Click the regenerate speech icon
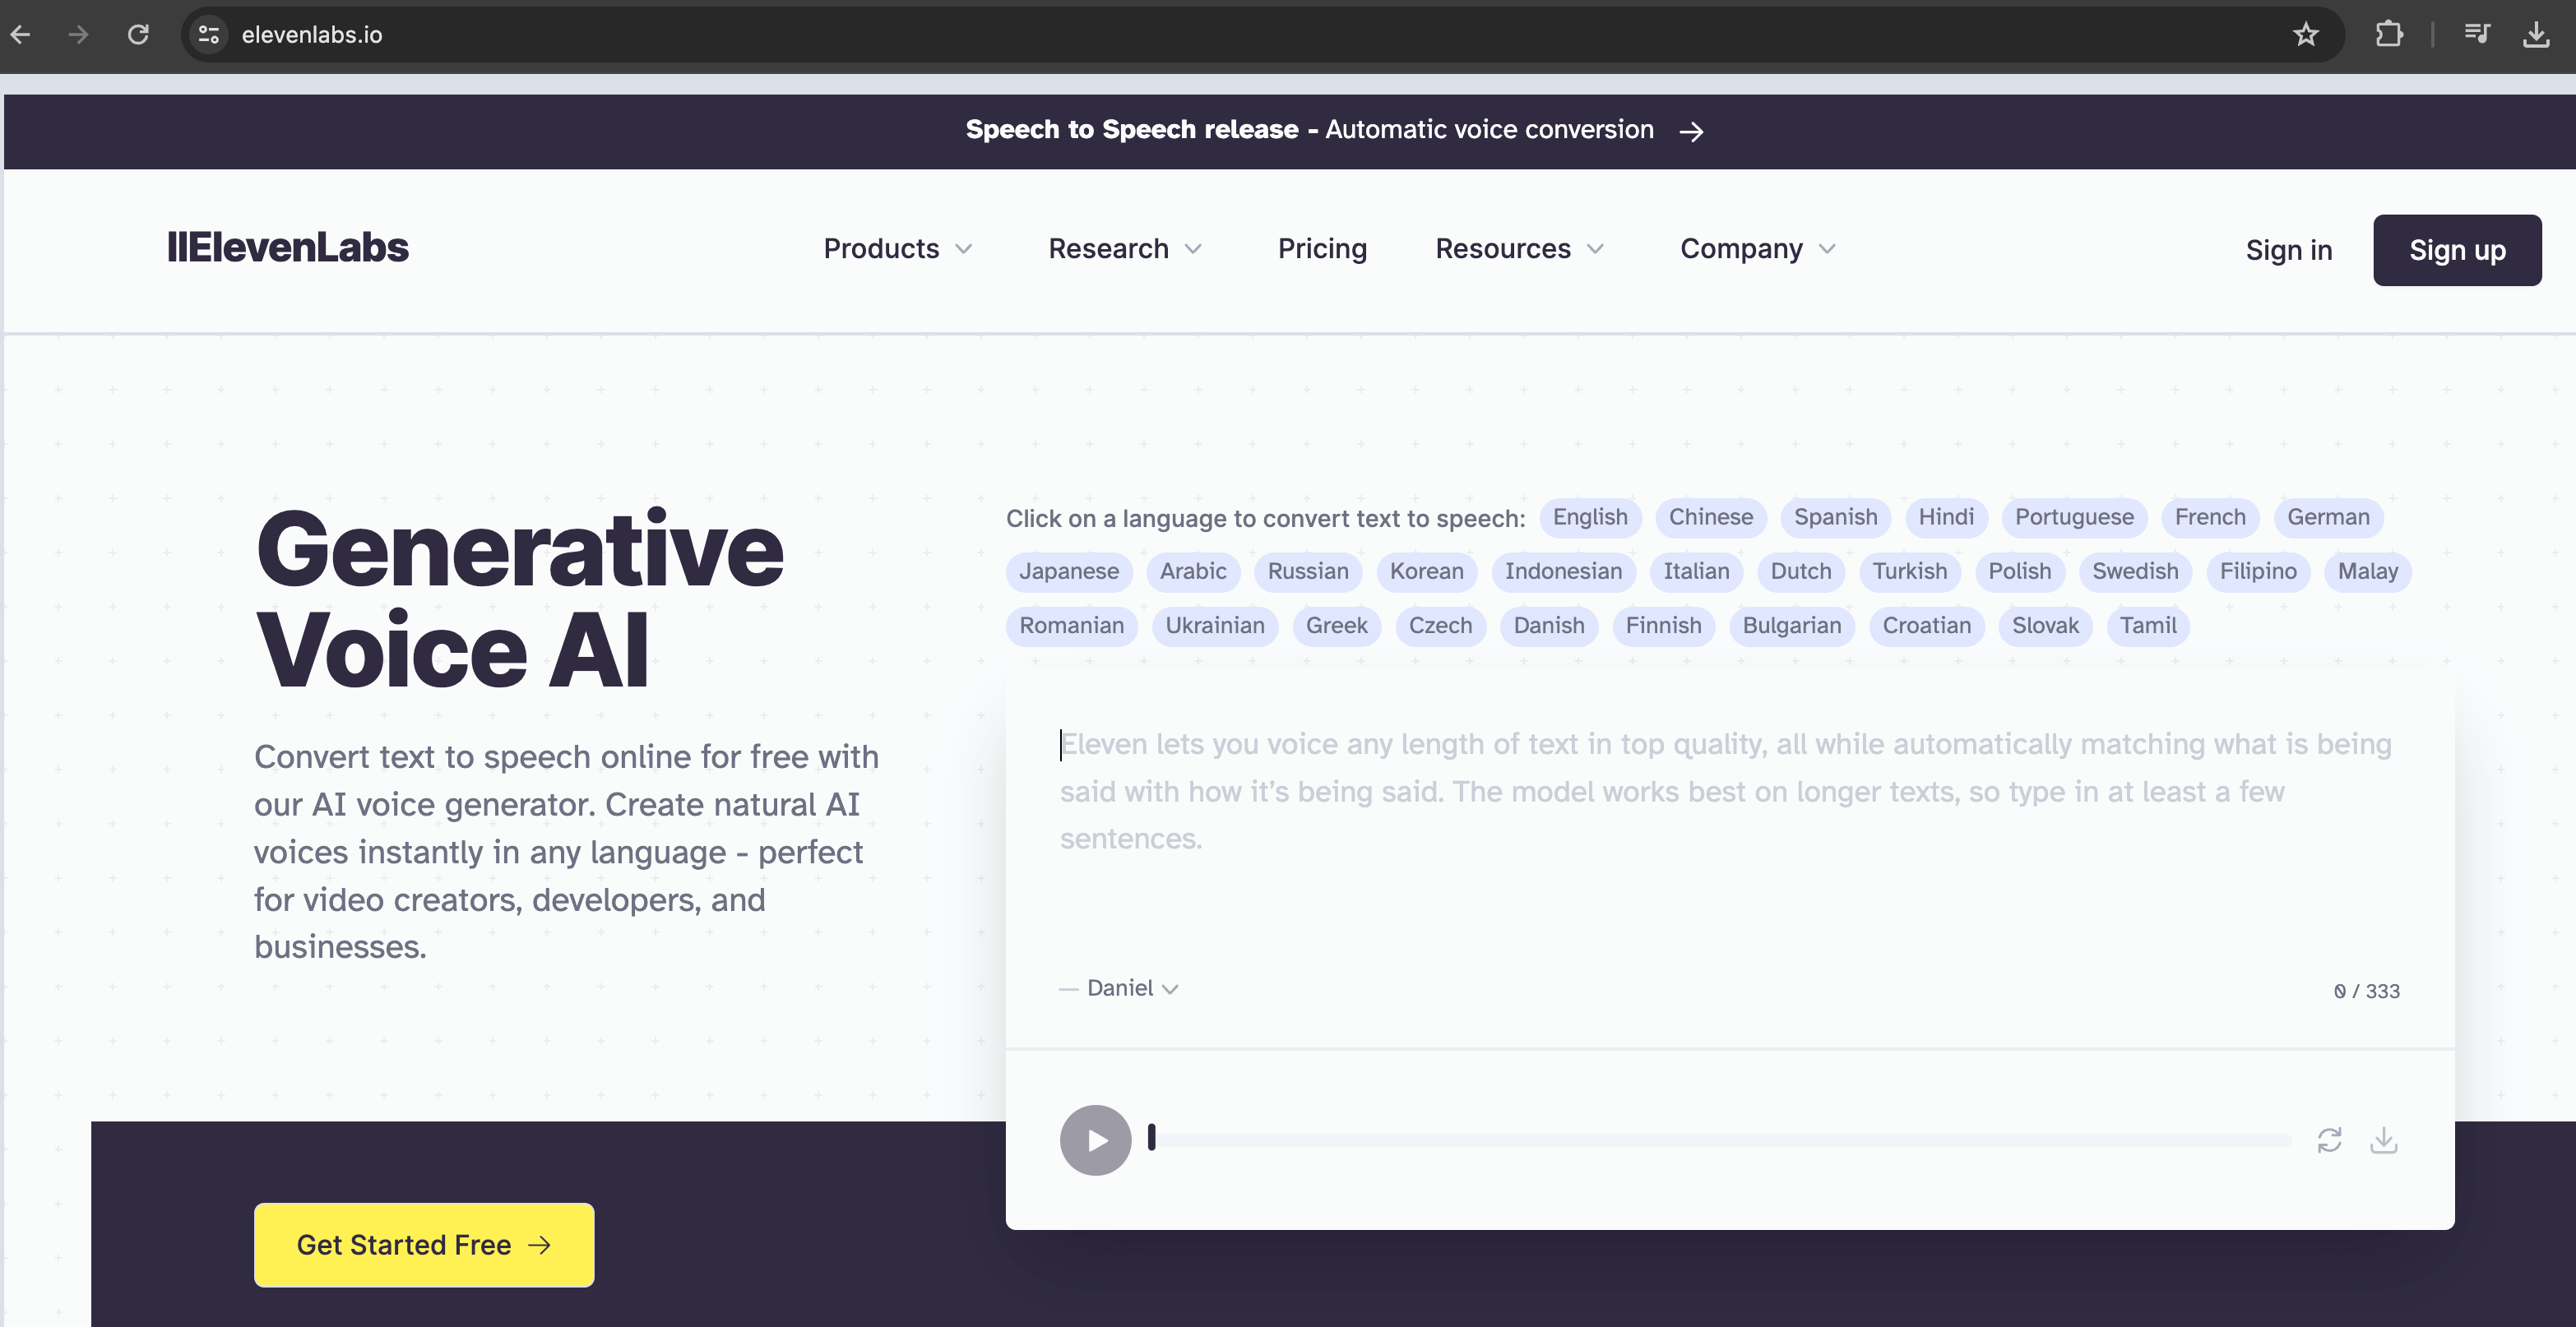The height and width of the screenshot is (1327, 2576). pyautogui.click(x=2329, y=1140)
